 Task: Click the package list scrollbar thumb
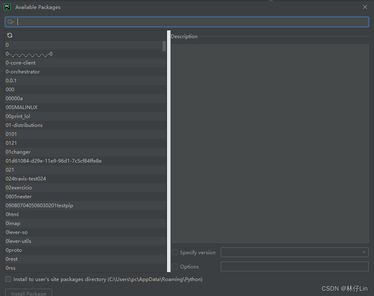(x=164, y=46)
